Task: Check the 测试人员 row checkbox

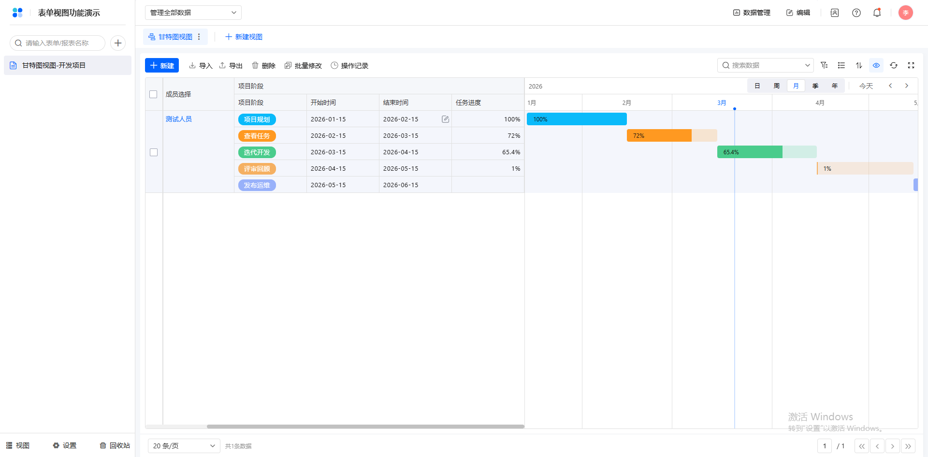Action: pos(154,152)
